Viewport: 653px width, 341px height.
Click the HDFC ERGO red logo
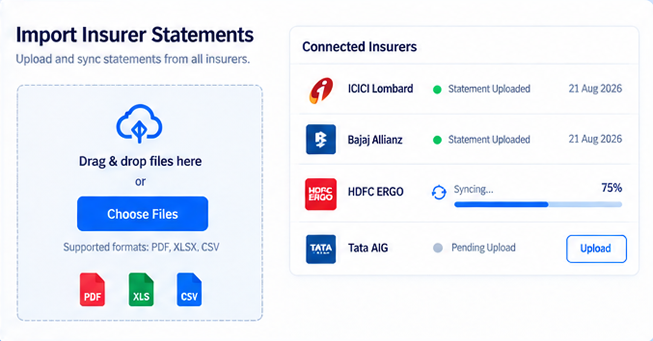click(x=321, y=194)
